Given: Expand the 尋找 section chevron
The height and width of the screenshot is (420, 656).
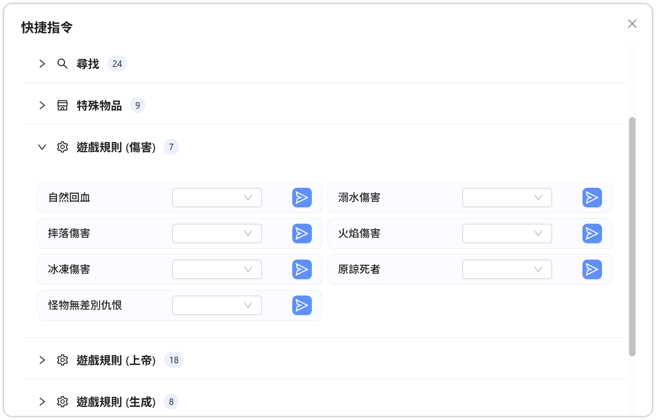Looking at the screenshot, I should point(42,64).
